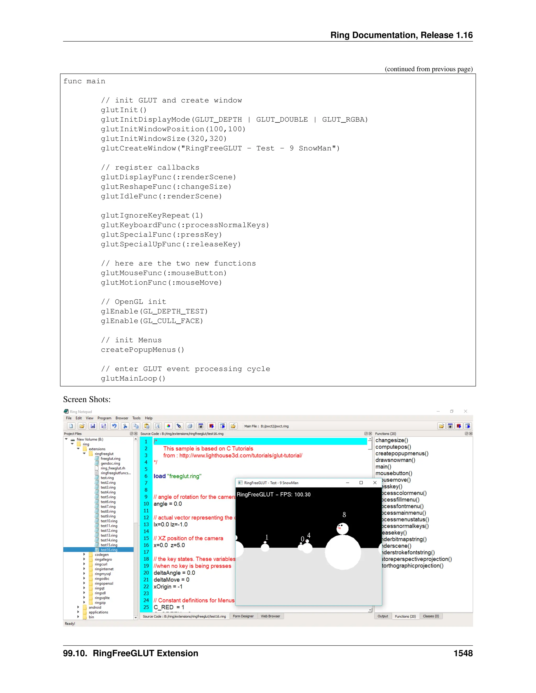Open test10.ring in project tree
Screen dimensions: 536x693
tap(109, 521)
